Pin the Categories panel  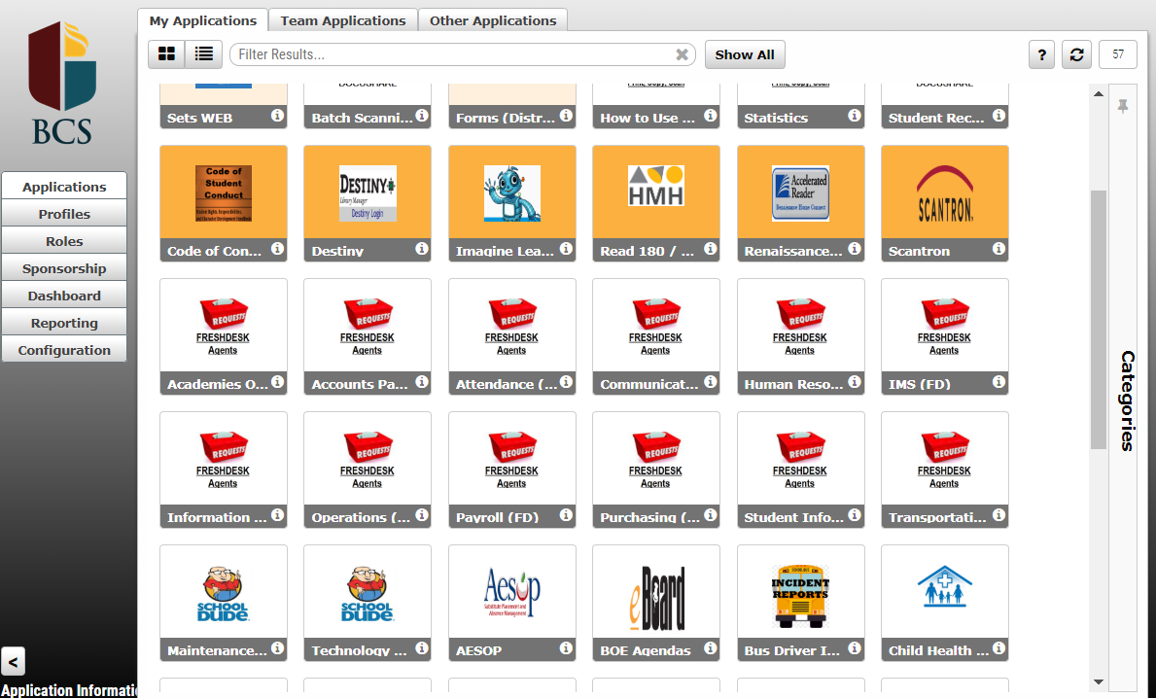coord(1123,106)
